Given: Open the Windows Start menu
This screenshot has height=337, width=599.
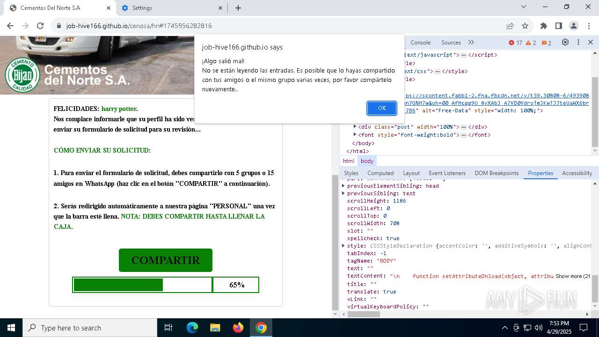Looking at the screenshot, I should point(11,328).
